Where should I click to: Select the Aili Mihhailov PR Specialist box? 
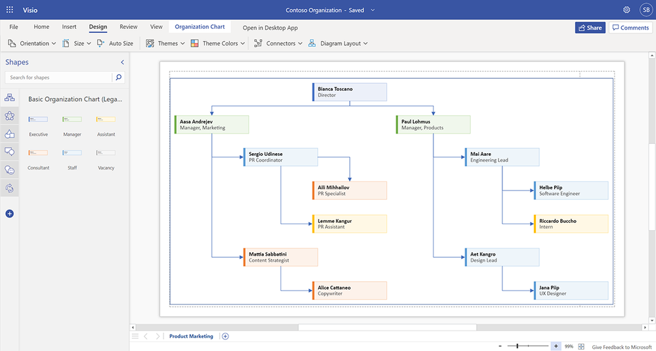click(349, 190)
